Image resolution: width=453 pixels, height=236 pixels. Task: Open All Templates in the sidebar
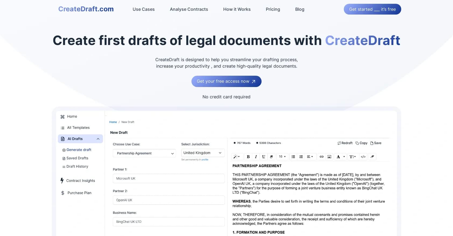pos(78,128)
